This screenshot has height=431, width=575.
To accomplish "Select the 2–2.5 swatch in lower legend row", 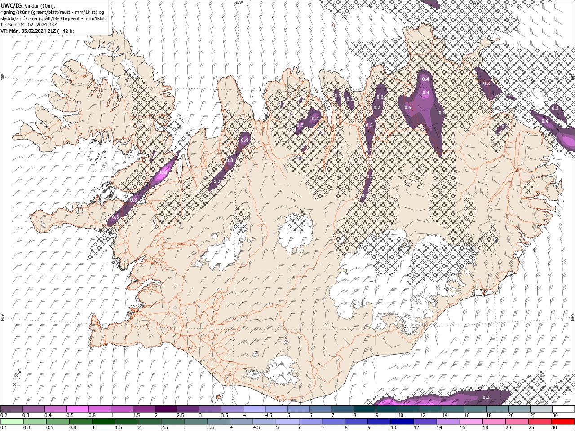I will click(149, 422).
